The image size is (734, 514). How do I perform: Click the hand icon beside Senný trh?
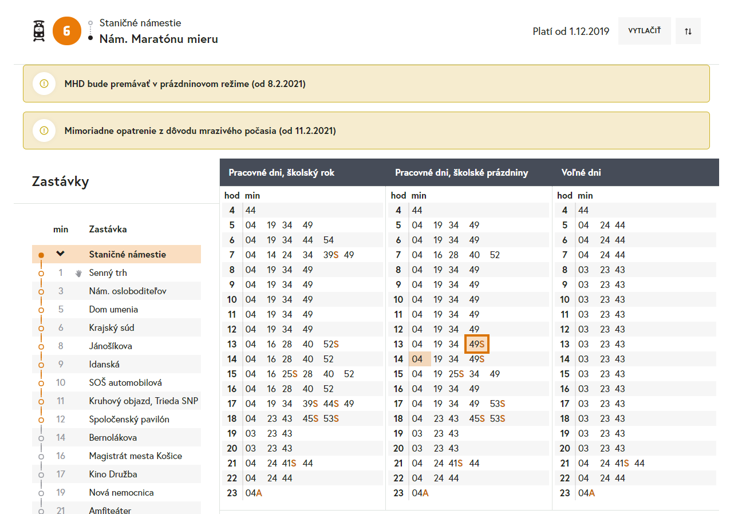(x=78, y=273)
